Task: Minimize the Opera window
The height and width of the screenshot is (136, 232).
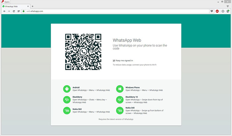Action: [x=218, y=2]
